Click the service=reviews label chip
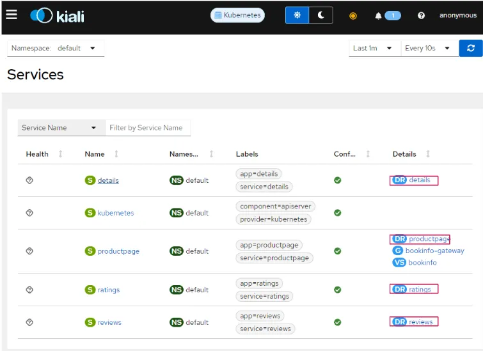This screenshot has height=351, width=483. [x=265, y=329]
